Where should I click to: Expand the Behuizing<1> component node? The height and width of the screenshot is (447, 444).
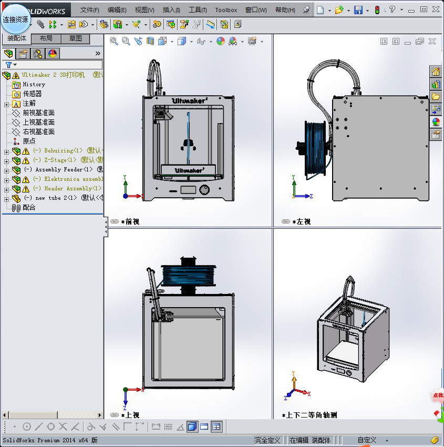click(x=6, y=152)
